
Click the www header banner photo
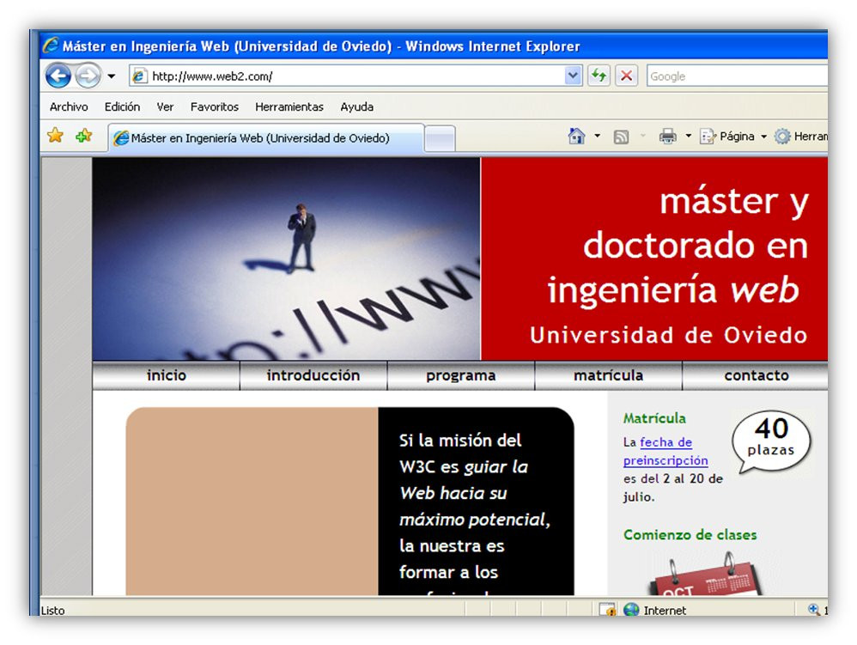(287, 259)
